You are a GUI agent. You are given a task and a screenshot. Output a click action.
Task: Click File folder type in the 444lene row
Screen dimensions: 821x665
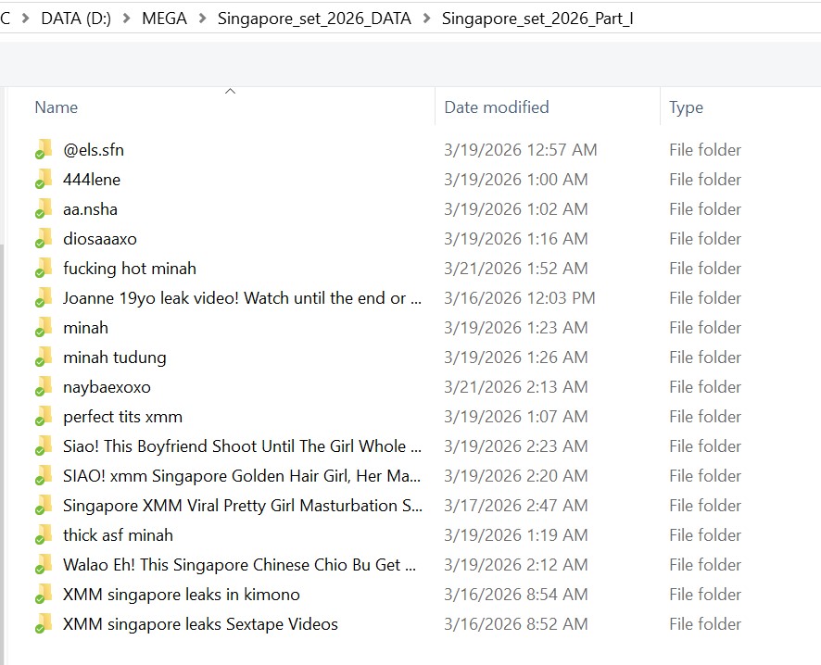click(705, 180)
